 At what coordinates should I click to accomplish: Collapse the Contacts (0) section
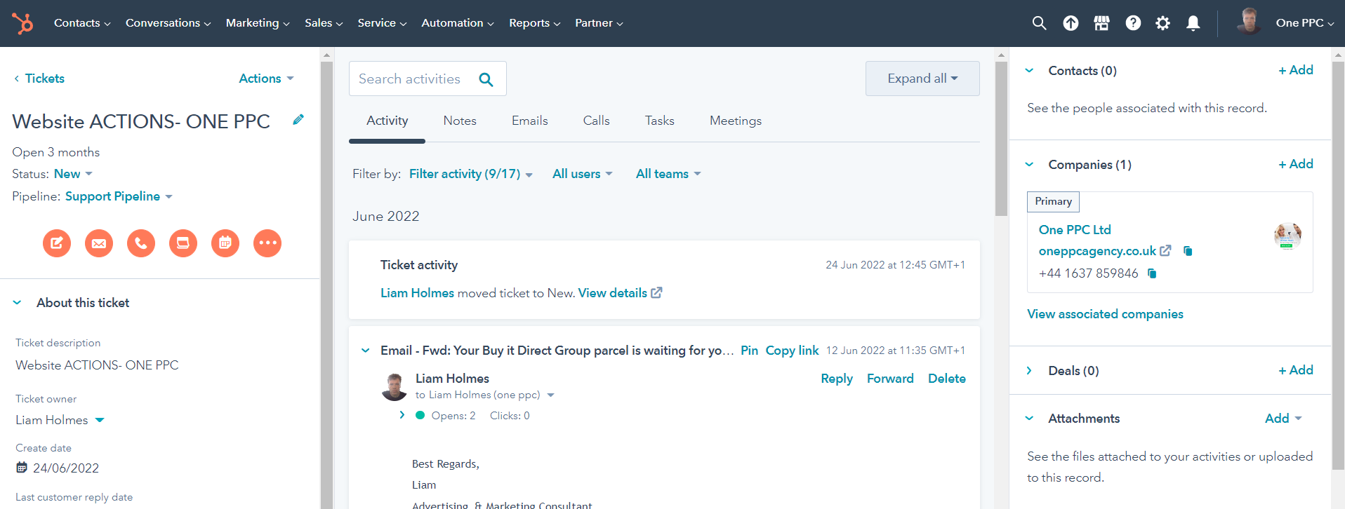coord(1029,70)
